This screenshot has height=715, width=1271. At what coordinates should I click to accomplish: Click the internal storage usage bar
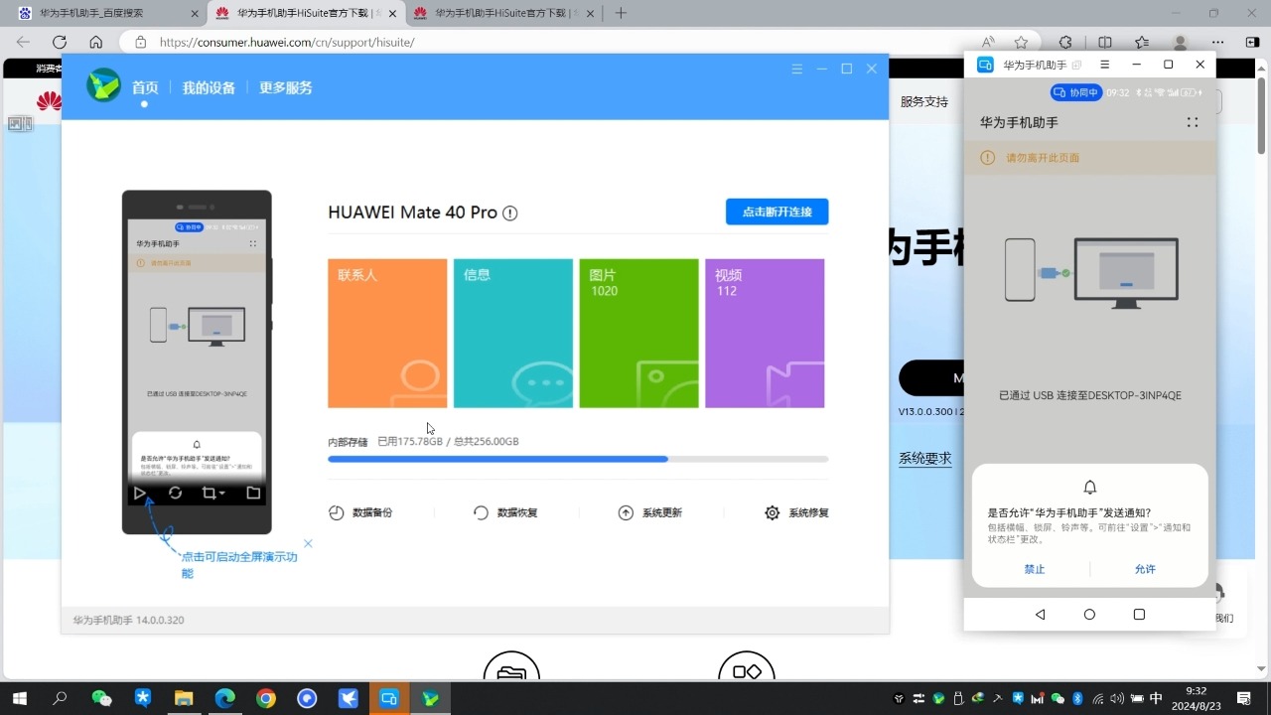[x=578, y=459]
